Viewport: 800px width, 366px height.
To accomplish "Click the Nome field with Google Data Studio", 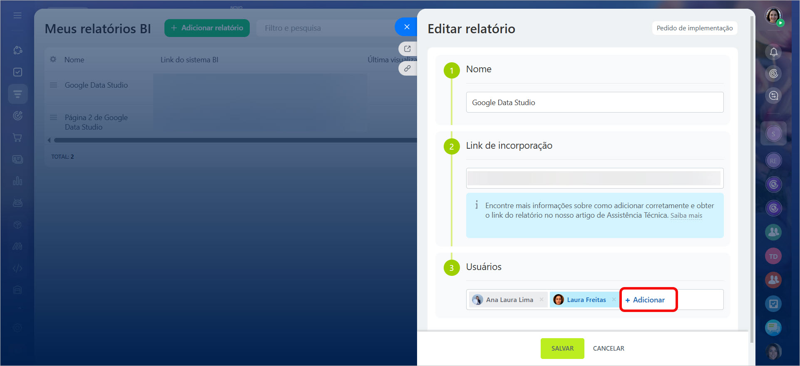I will click(594, 103).
